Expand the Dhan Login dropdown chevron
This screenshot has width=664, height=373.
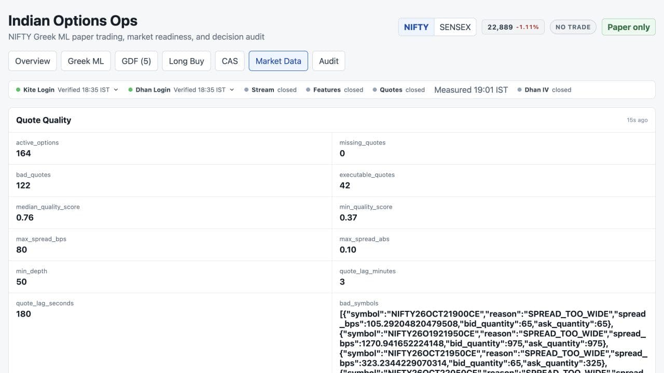pyautogui.click(x=232, y=90)
